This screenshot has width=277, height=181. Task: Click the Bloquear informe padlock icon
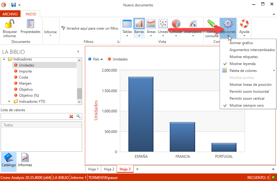(x=10, y=24)
